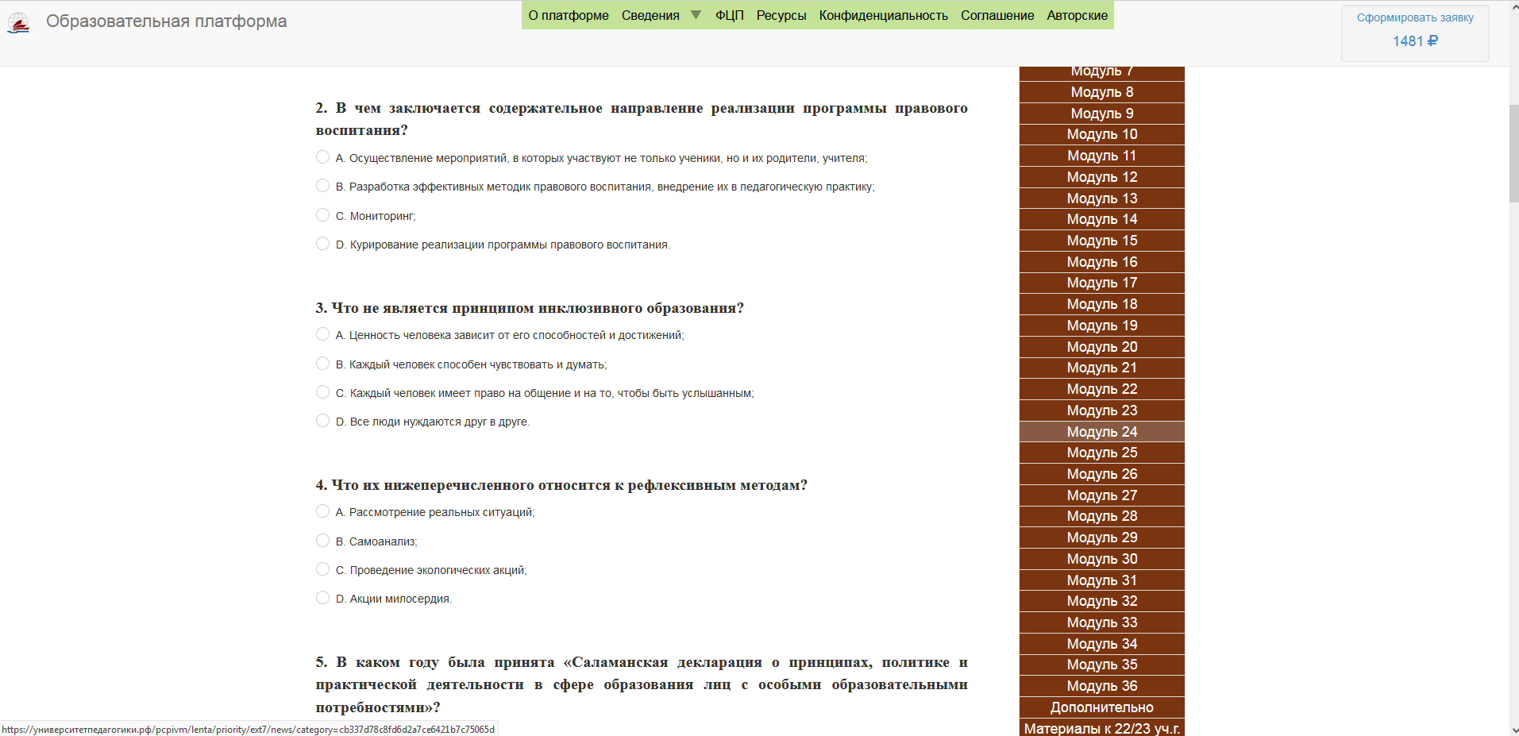Open the Авторские menu item

1077,15
